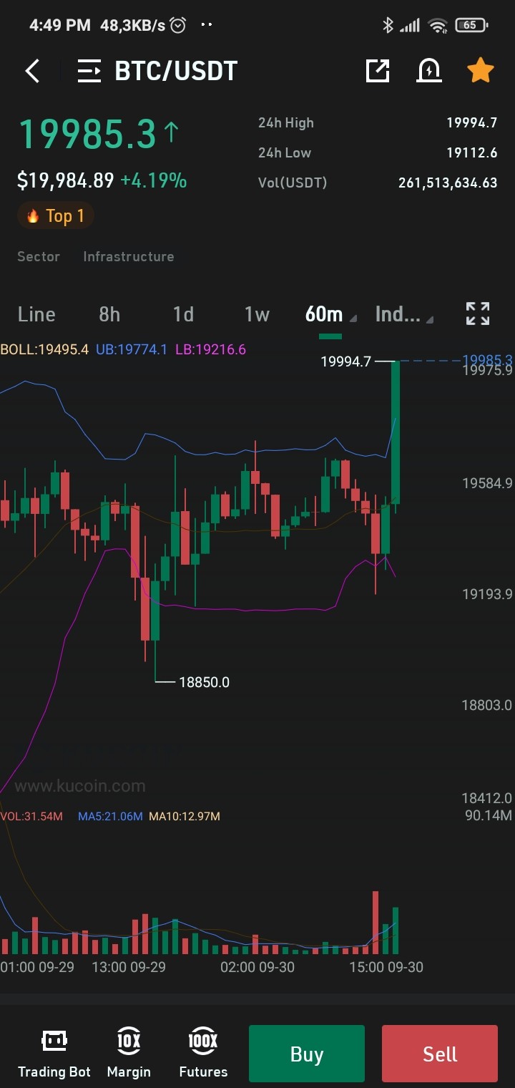
Task: Expand chart to fullscreen
Action: click(x=478, y=314)
